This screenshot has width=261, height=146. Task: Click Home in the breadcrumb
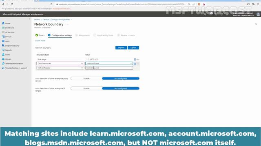click(37, 19)
